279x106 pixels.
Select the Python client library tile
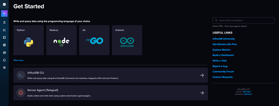pos(29,40)
